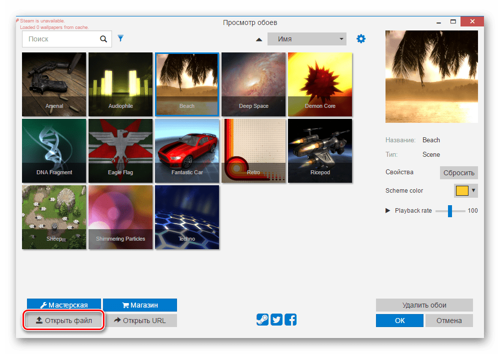
Task: Open the Имя sort dropdown
Action: click(306, 39)
